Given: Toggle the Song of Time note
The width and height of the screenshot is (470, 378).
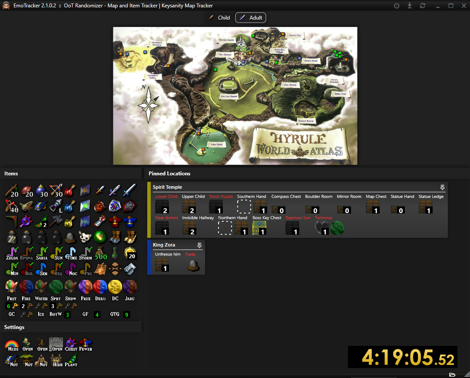Looking at the screenshot, I should tap(71, 253).
